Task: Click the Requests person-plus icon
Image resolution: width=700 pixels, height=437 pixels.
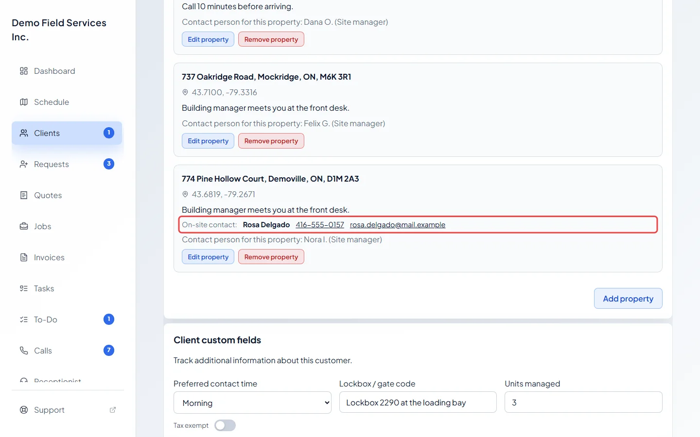Action: [24, 164]
